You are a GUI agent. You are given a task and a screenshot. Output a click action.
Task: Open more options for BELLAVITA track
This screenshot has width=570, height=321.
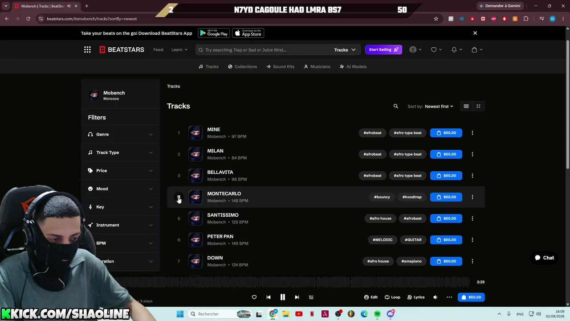tap(472, 176)
